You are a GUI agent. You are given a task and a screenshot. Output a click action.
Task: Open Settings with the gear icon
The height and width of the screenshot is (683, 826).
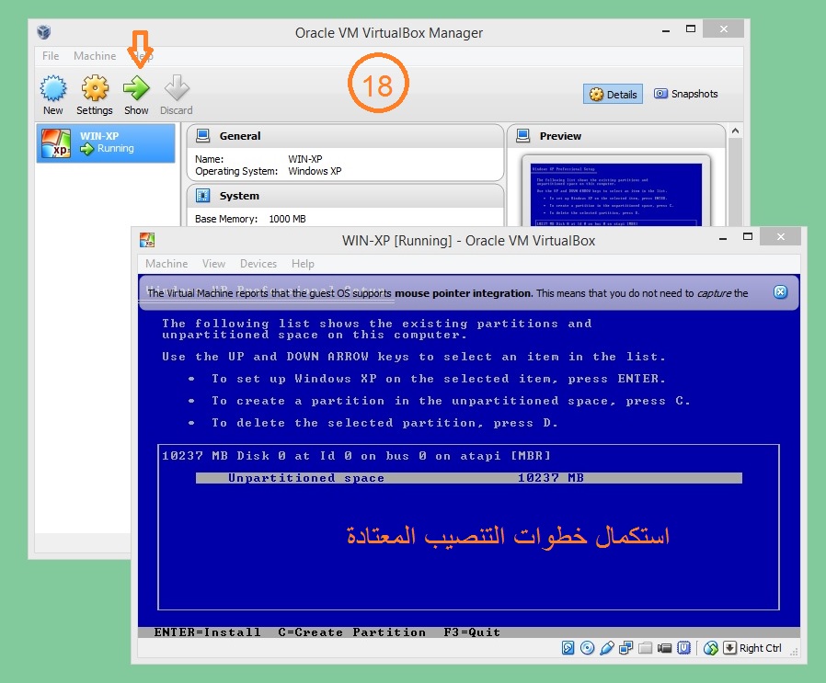tap(94, 96)
